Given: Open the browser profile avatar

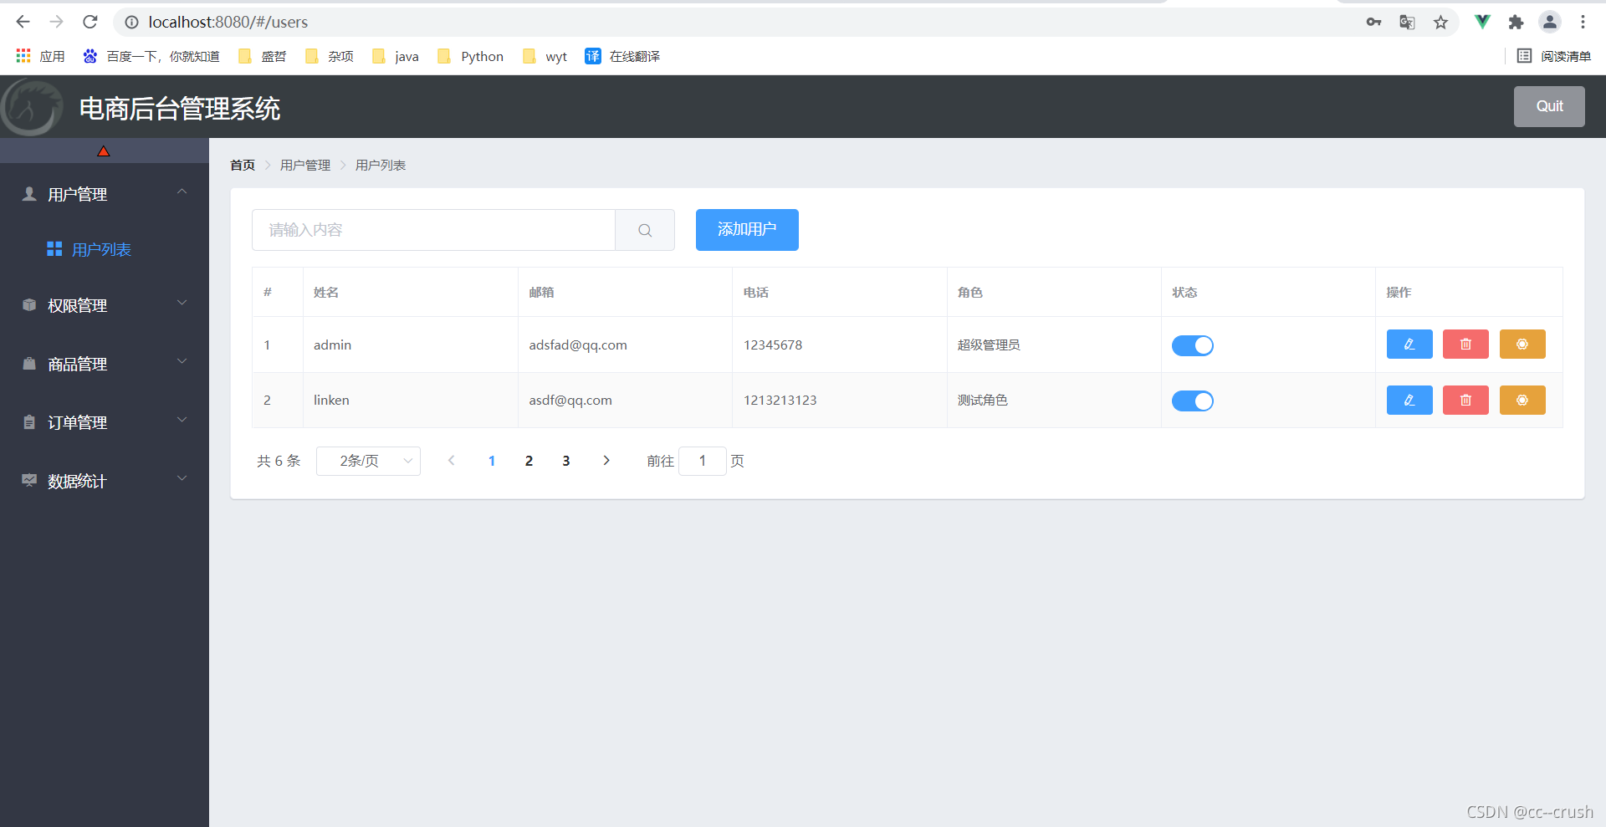Looking at the screenshot, I should (x=1550, y=23).
